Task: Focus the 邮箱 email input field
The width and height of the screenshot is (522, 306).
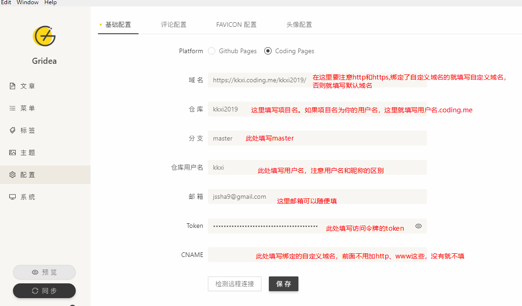Action: (x=317, y=196)
